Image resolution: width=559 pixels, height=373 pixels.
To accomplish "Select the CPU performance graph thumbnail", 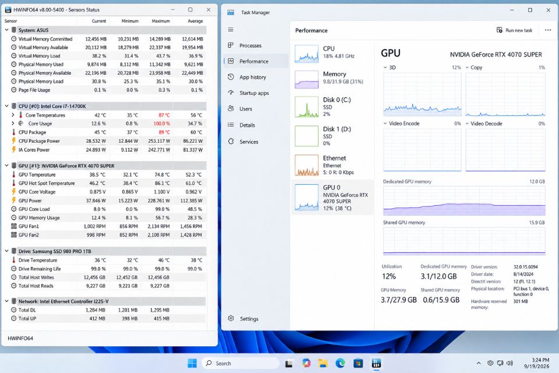I will coord(307,54).
